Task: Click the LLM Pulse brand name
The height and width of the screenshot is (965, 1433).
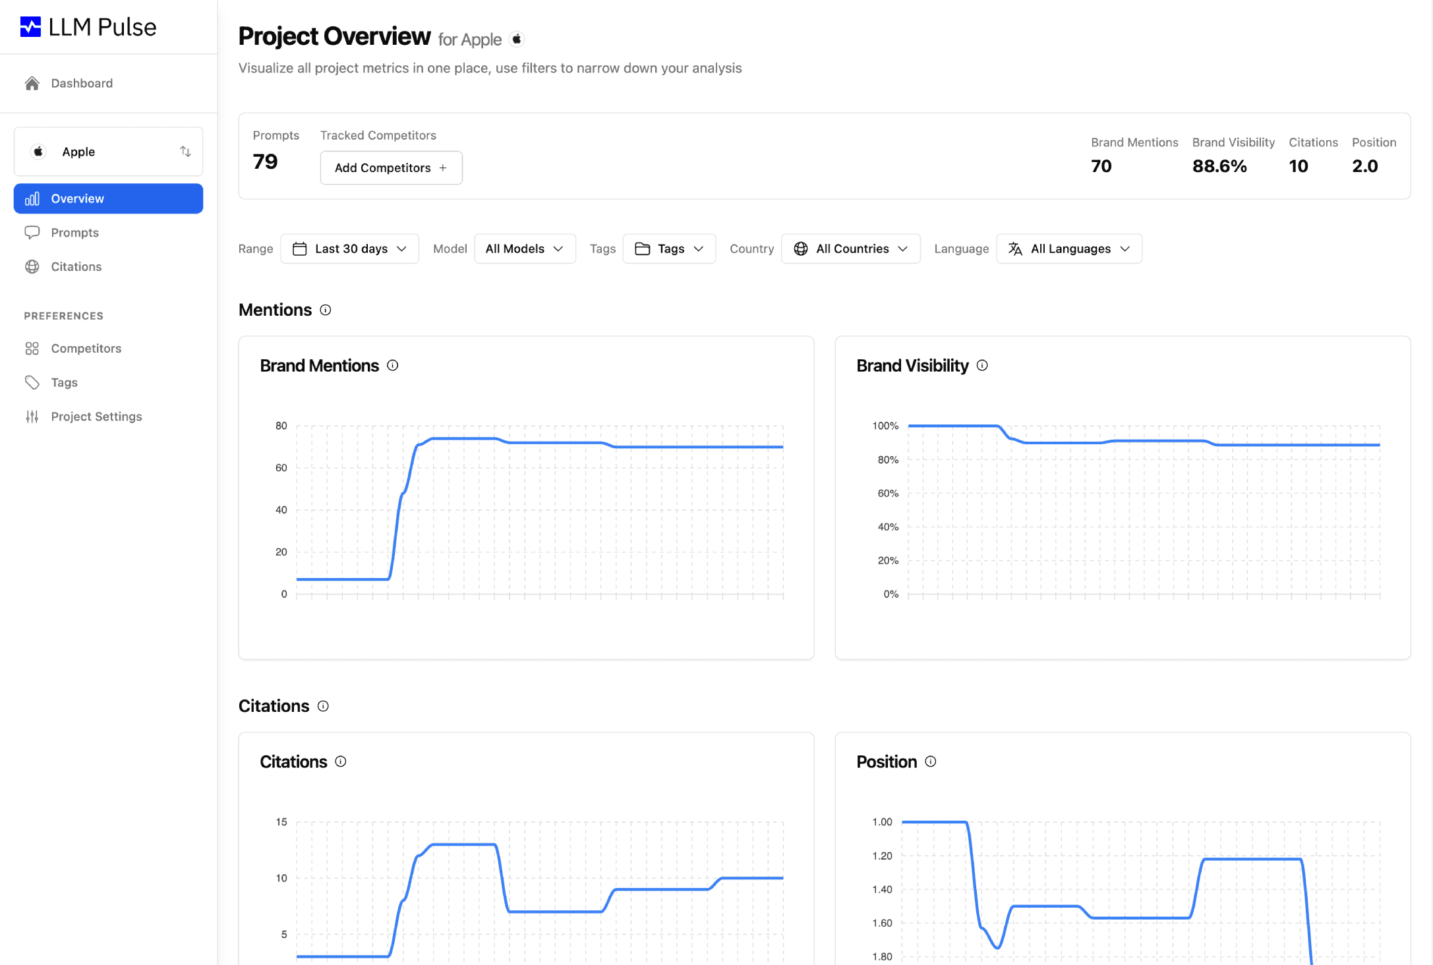Action: click(x=102, y=27)
